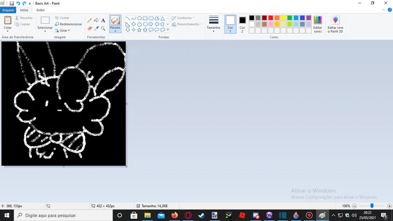Switch to the Exibir tab
393x221 pixels.
click(40, 10)
